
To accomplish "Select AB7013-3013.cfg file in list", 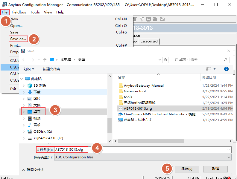I will point(138,108).
